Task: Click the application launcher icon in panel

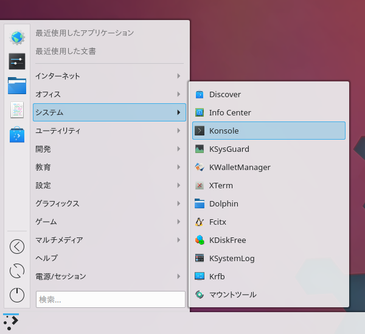Action: point(11,322)
